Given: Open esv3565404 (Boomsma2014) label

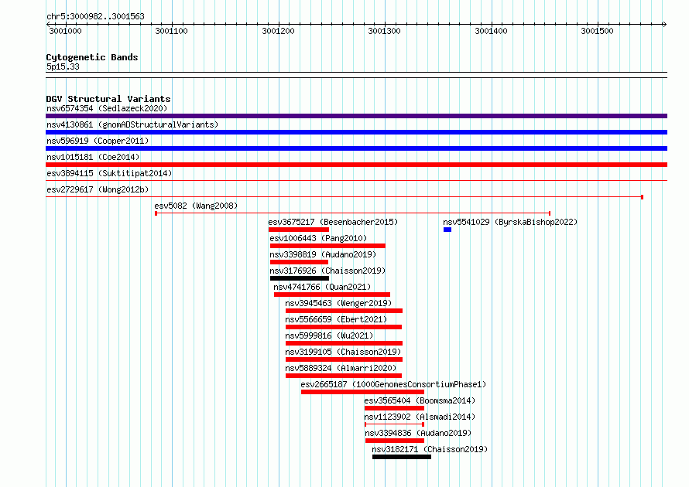Looking at the screenshot, I should click(x=420, y=400).
